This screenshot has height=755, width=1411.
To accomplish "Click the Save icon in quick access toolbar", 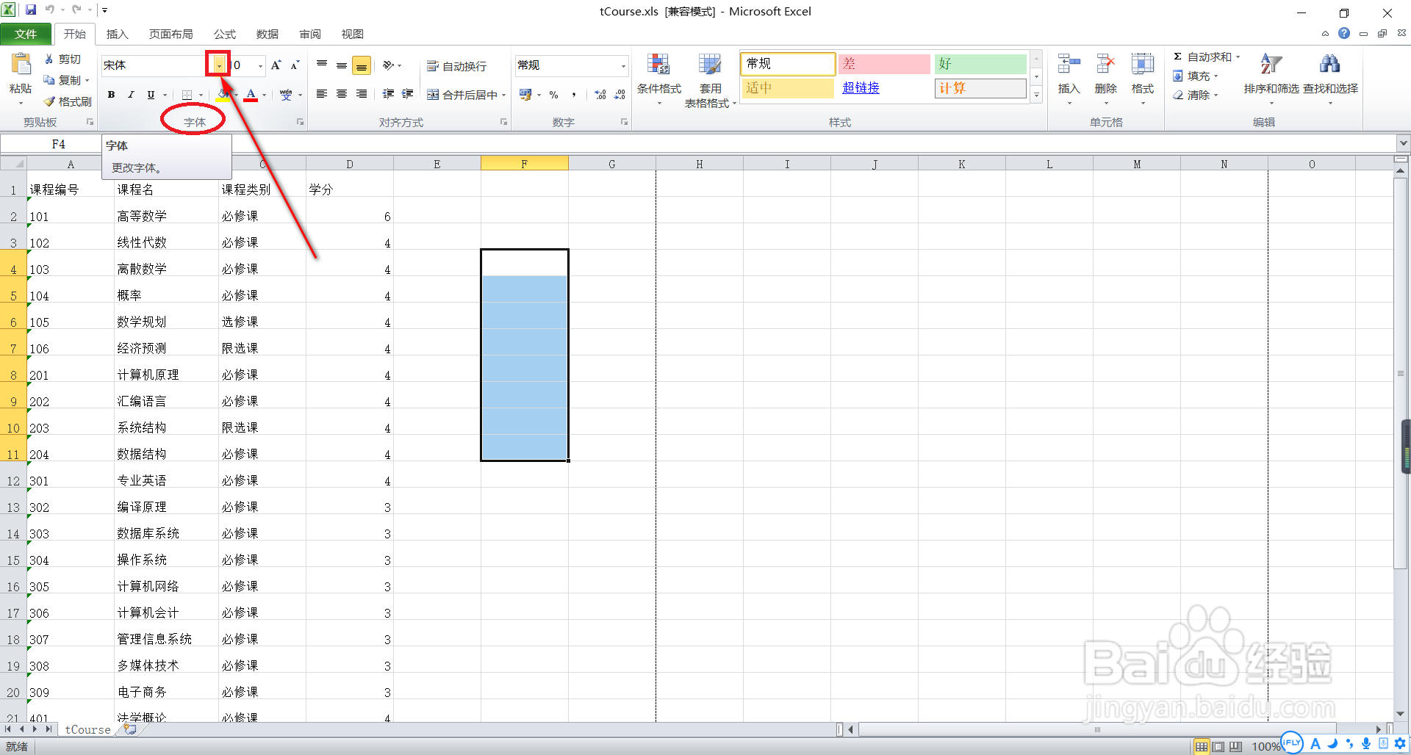I will tap(31, 10).
